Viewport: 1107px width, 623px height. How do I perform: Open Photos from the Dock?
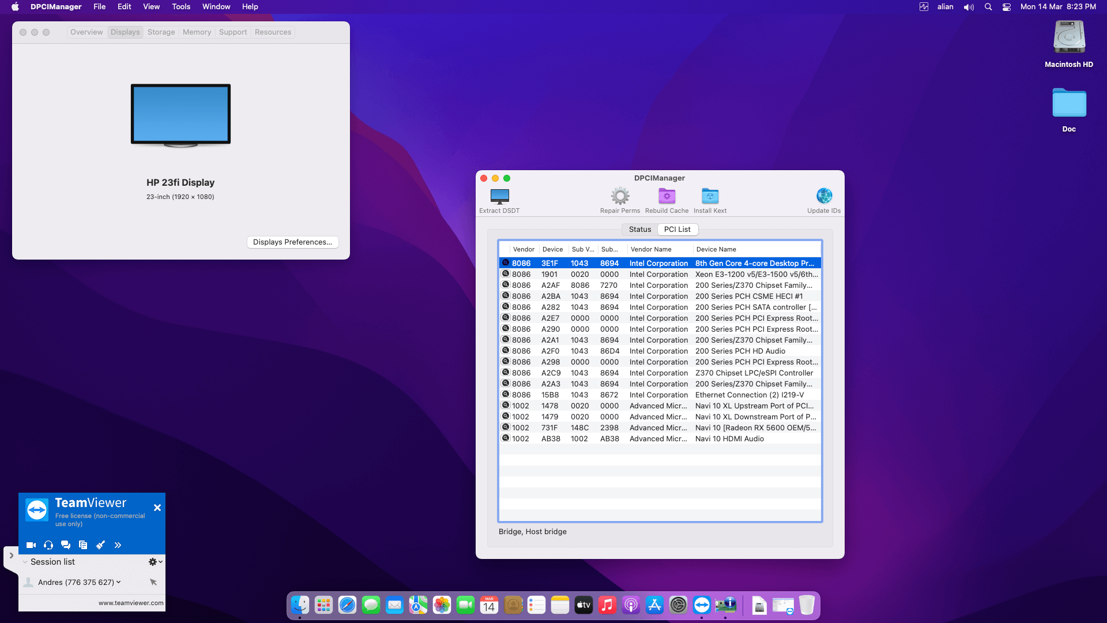[442, 605]
